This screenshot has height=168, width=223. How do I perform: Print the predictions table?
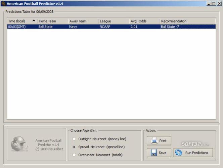click(159, 141)
